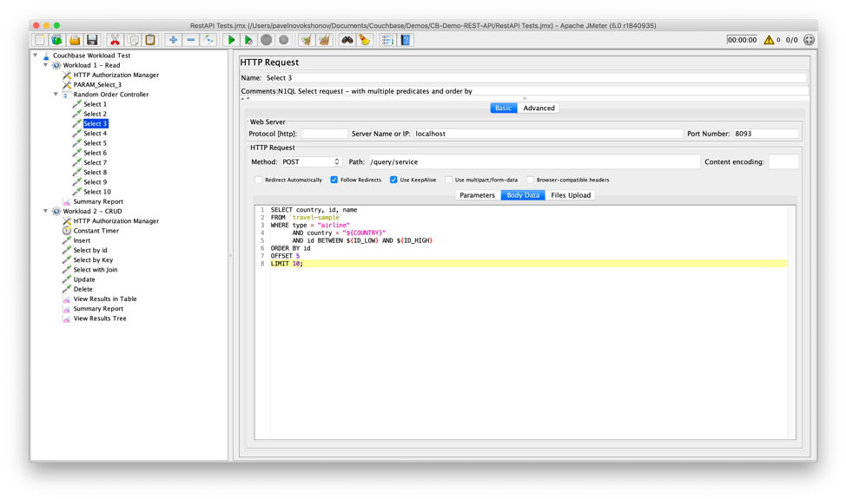Screen dimensions: 846x499
Task: Click the Copy icon in toolbar
Action: point(133,40)
